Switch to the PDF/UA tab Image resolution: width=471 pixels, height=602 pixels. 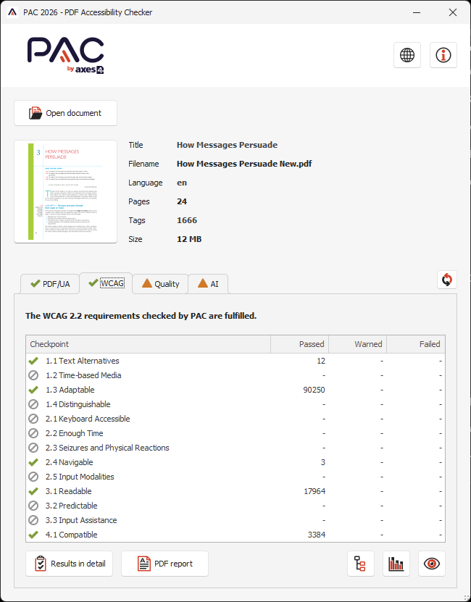50,284
